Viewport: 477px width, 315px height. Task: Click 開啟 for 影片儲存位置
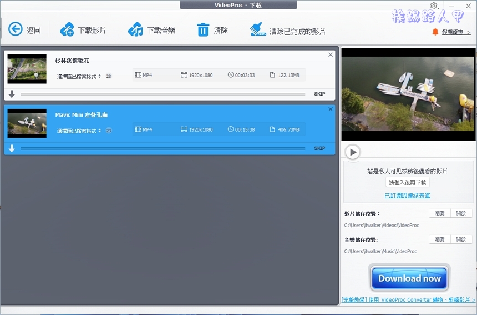click(x=461, y=213)
